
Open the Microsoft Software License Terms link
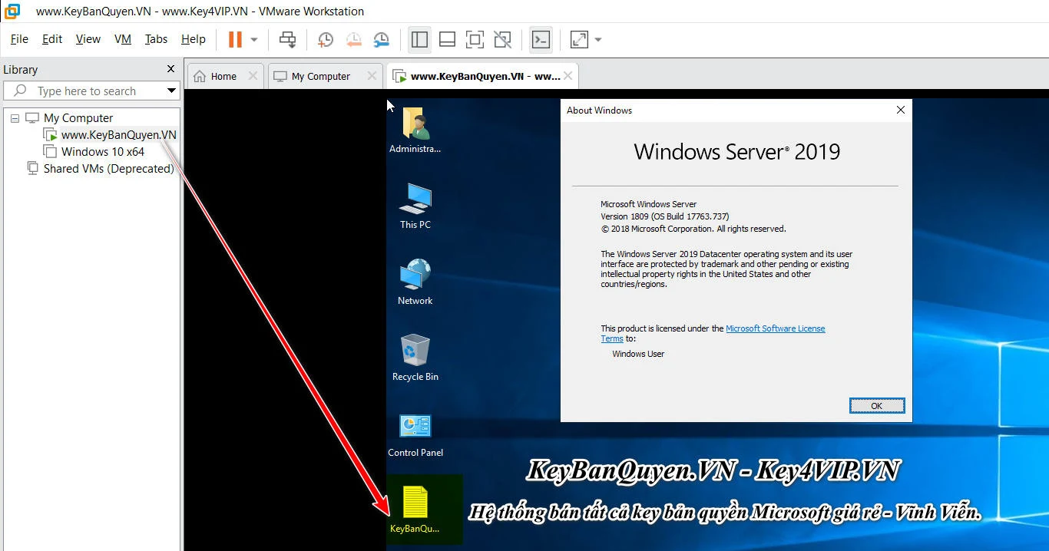[x=713, y=333]
